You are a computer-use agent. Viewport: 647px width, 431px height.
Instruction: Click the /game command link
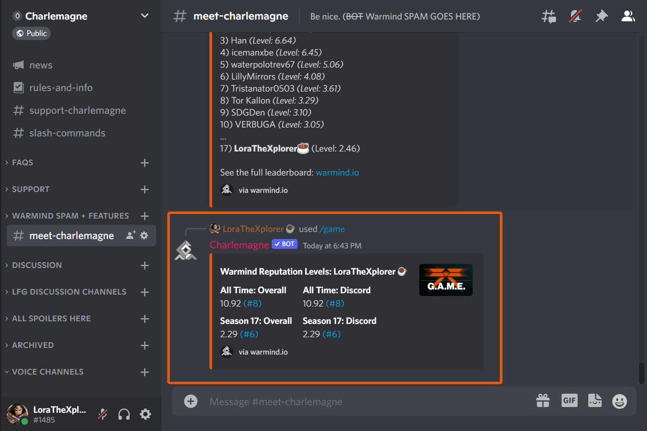tap(332, 229)
